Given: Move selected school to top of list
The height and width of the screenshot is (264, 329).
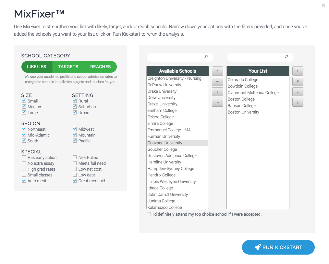Looking at the screenshot, I should click(x=298, y=81).
